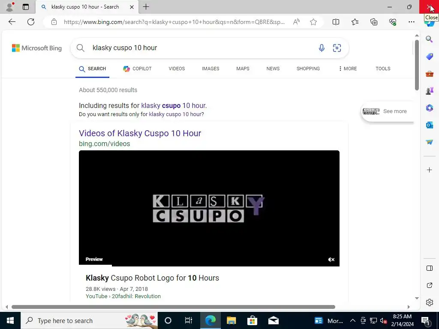Open 'Videos of Klasky Cuspo 10 Hour' link

point(140,133)
